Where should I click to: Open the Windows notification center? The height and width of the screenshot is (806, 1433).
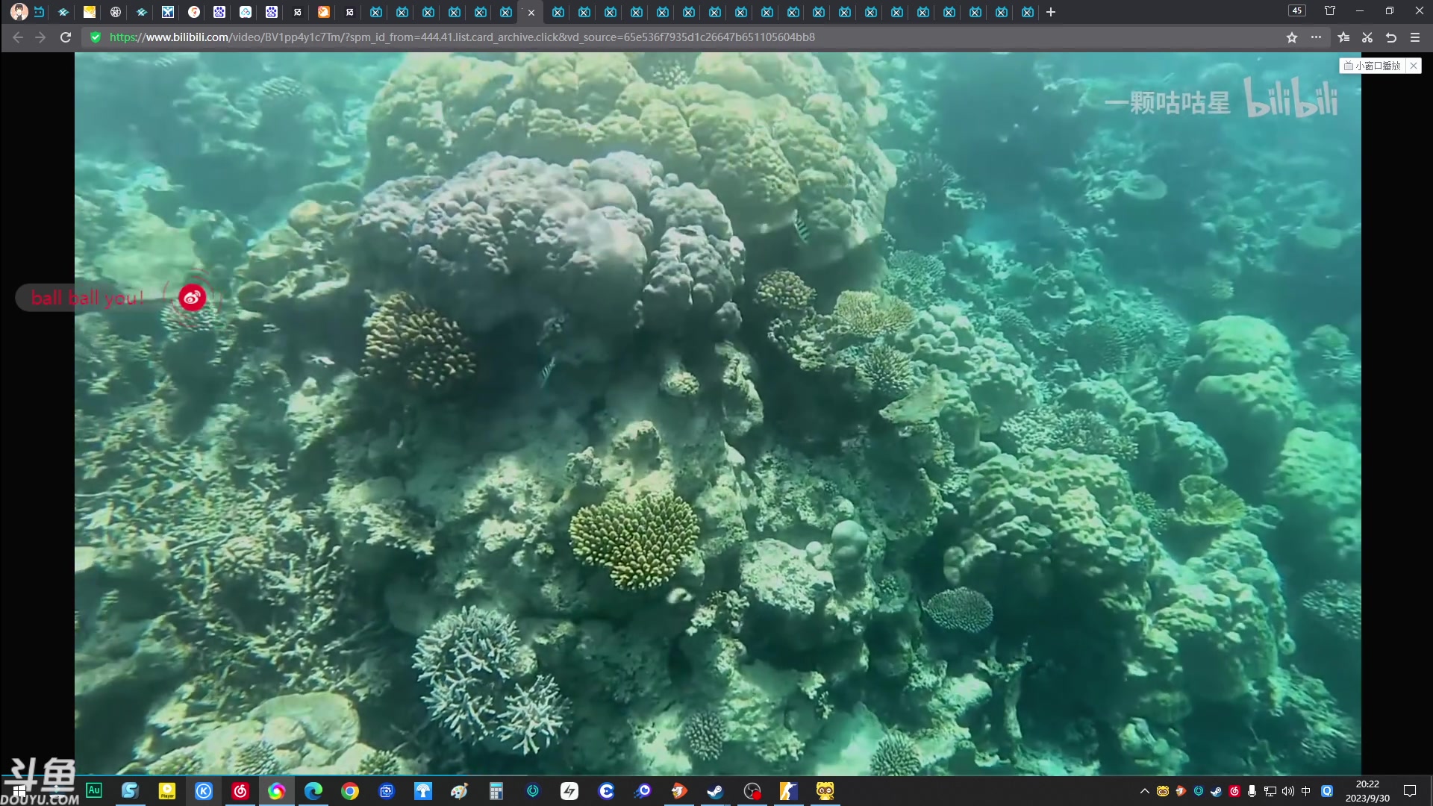coord(1410,791)
